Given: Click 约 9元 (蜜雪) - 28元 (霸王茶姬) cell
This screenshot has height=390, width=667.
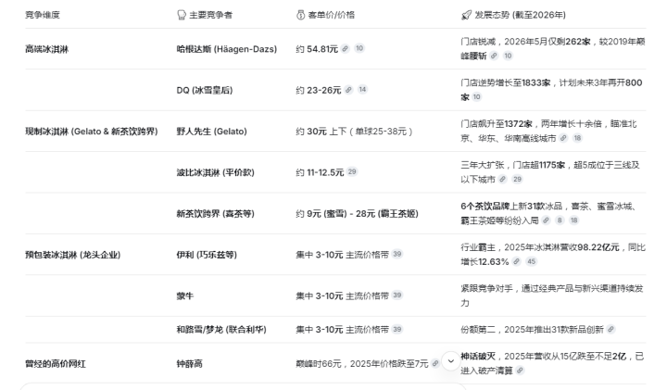Looking at the screenshot, I should [x=358, y=214].
